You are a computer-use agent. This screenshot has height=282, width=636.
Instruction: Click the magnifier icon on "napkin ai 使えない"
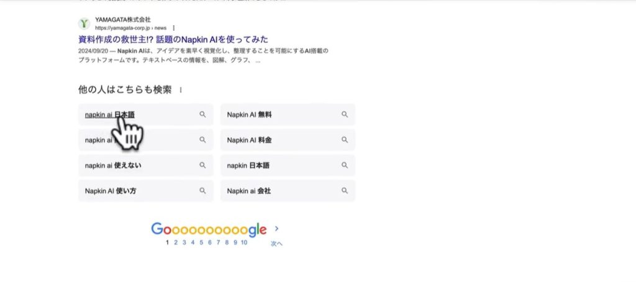coord(202,165)
